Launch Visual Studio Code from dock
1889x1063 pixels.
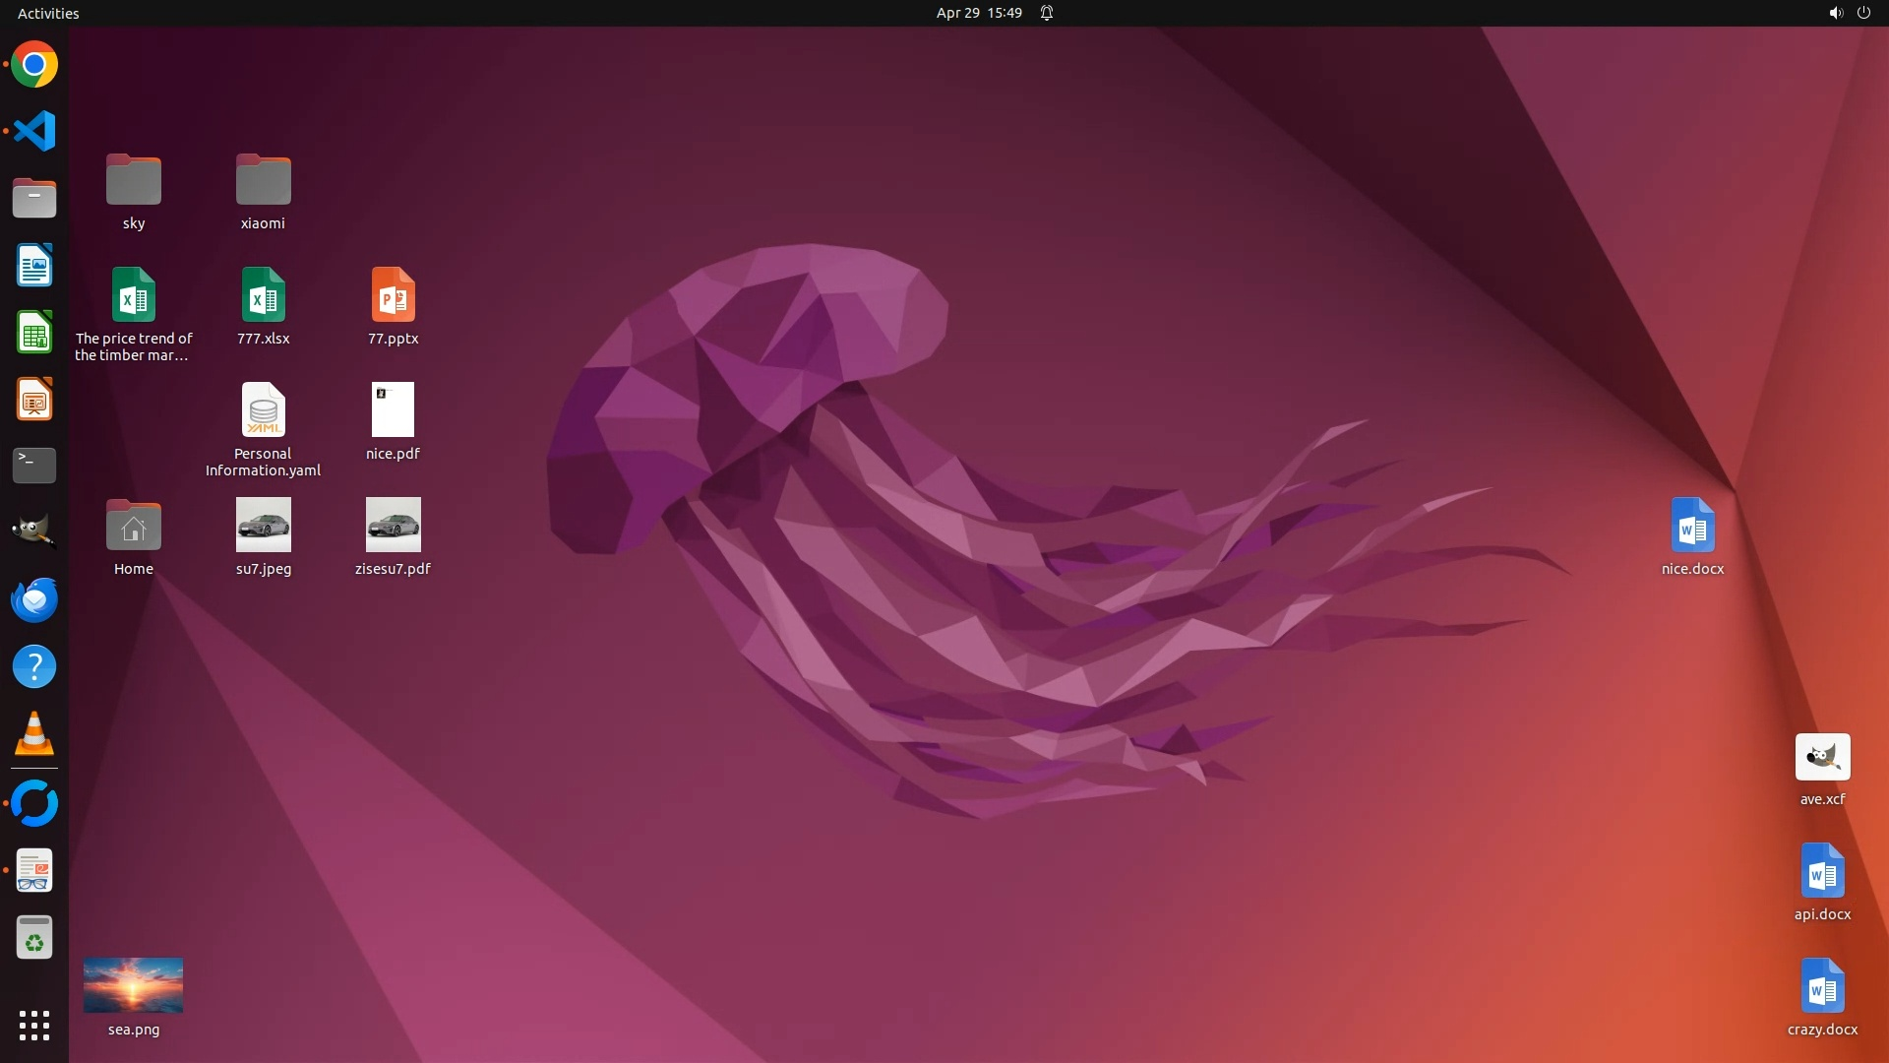click(34, 131)
